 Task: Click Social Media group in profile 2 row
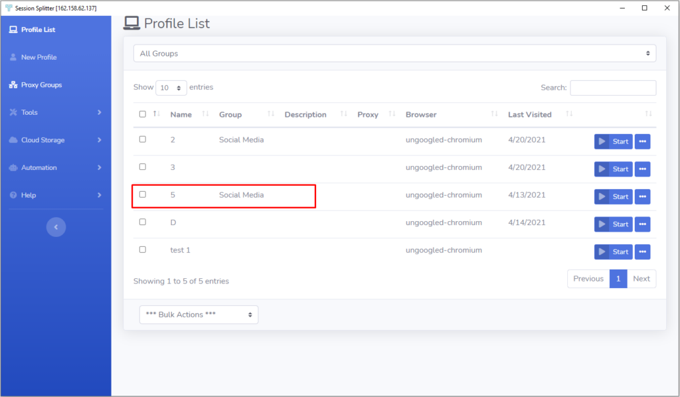(241, 139)
